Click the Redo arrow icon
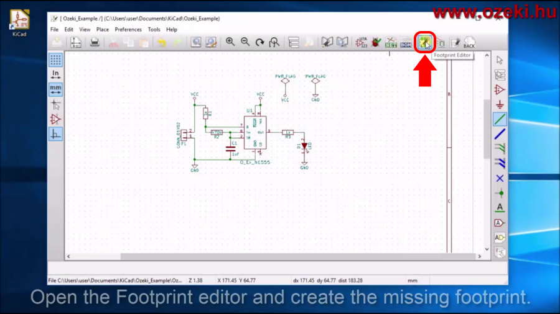 (177, 42)
